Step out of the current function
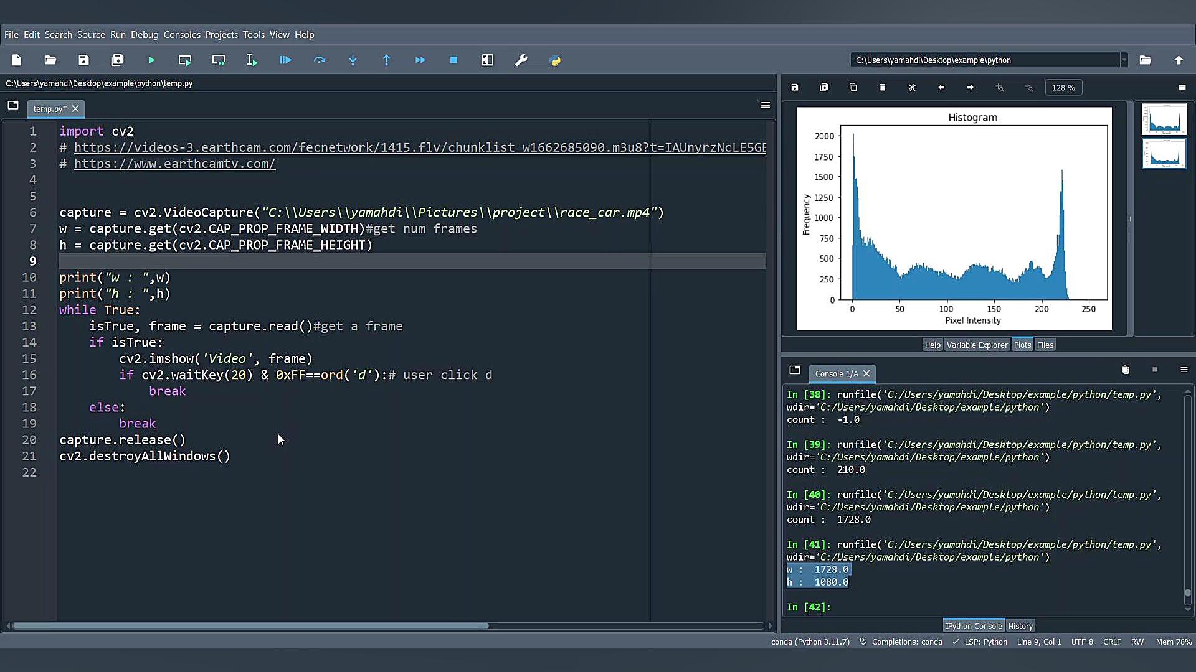Screen dimensions: 1196x672 tap(387, 60)
